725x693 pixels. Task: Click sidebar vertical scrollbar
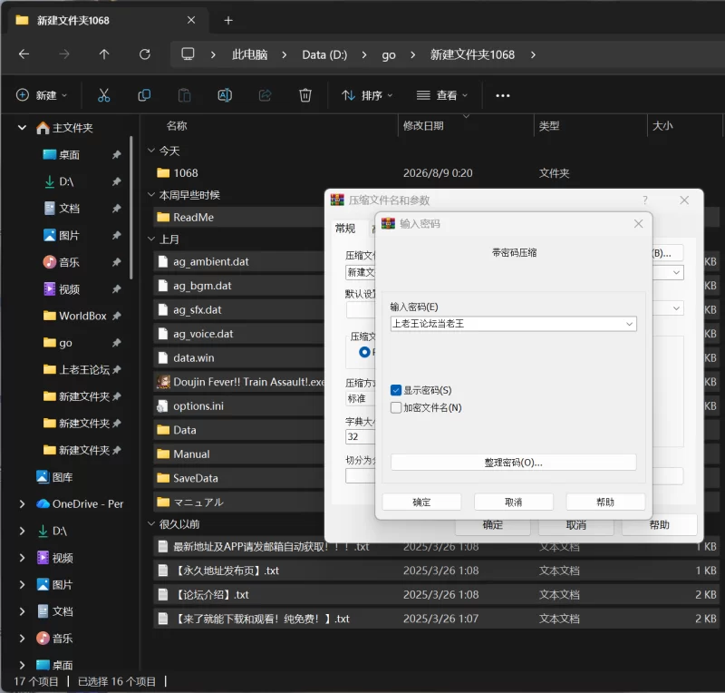[x=131, y=208]
